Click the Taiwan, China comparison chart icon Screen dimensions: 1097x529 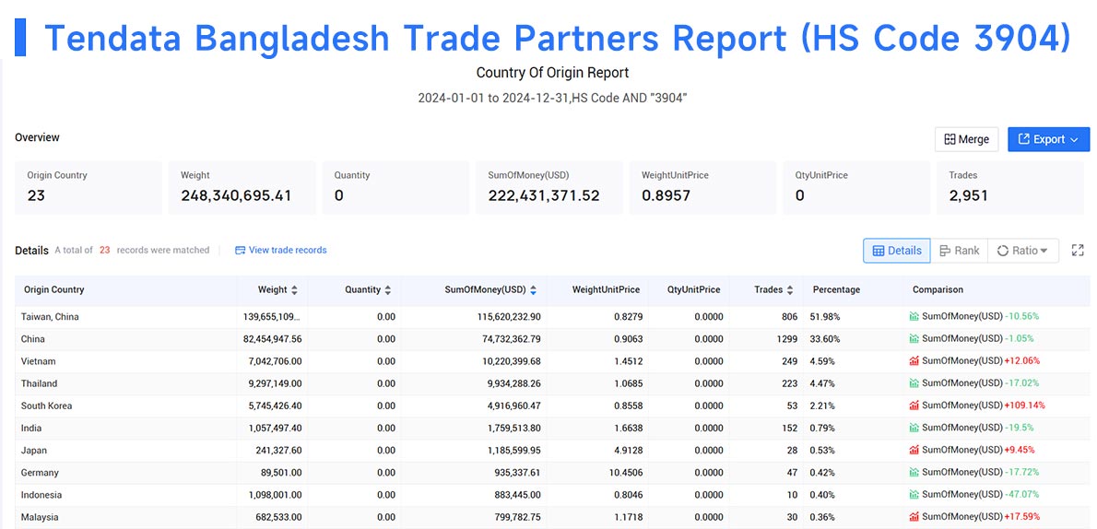click(x=914, y=316)
